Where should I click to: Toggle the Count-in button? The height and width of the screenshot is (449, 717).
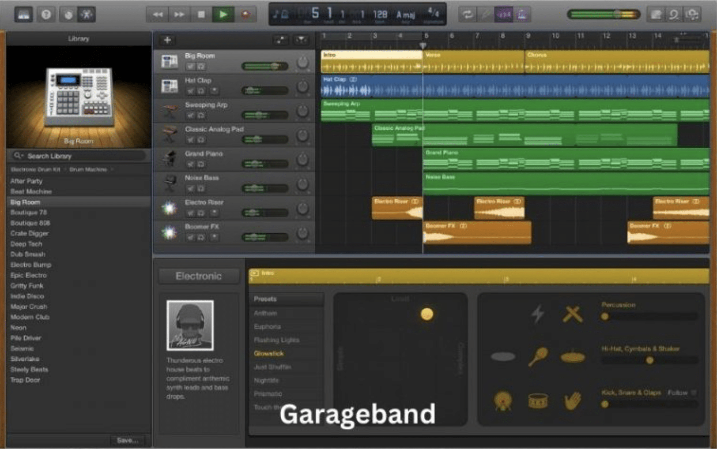tap(504, 15)
